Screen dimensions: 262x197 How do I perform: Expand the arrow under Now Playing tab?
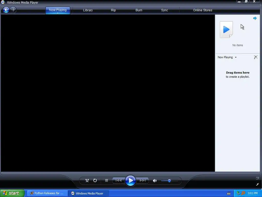point(58,13)
